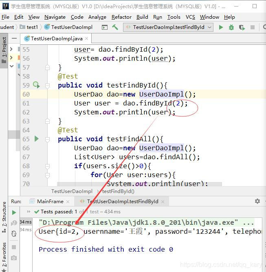Viewport: 266px width, 272px height.
Task: Open run configuration TestUserDaoImpl.testFindById dropdown
Action: pos(168,27)
